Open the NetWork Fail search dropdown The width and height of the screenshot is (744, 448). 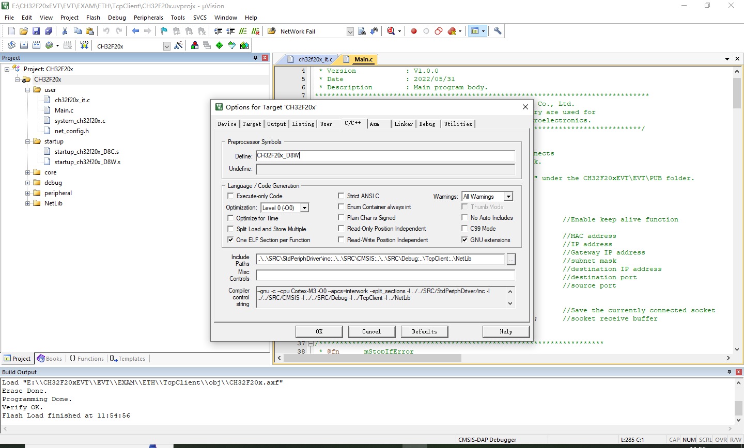(350, 31)
